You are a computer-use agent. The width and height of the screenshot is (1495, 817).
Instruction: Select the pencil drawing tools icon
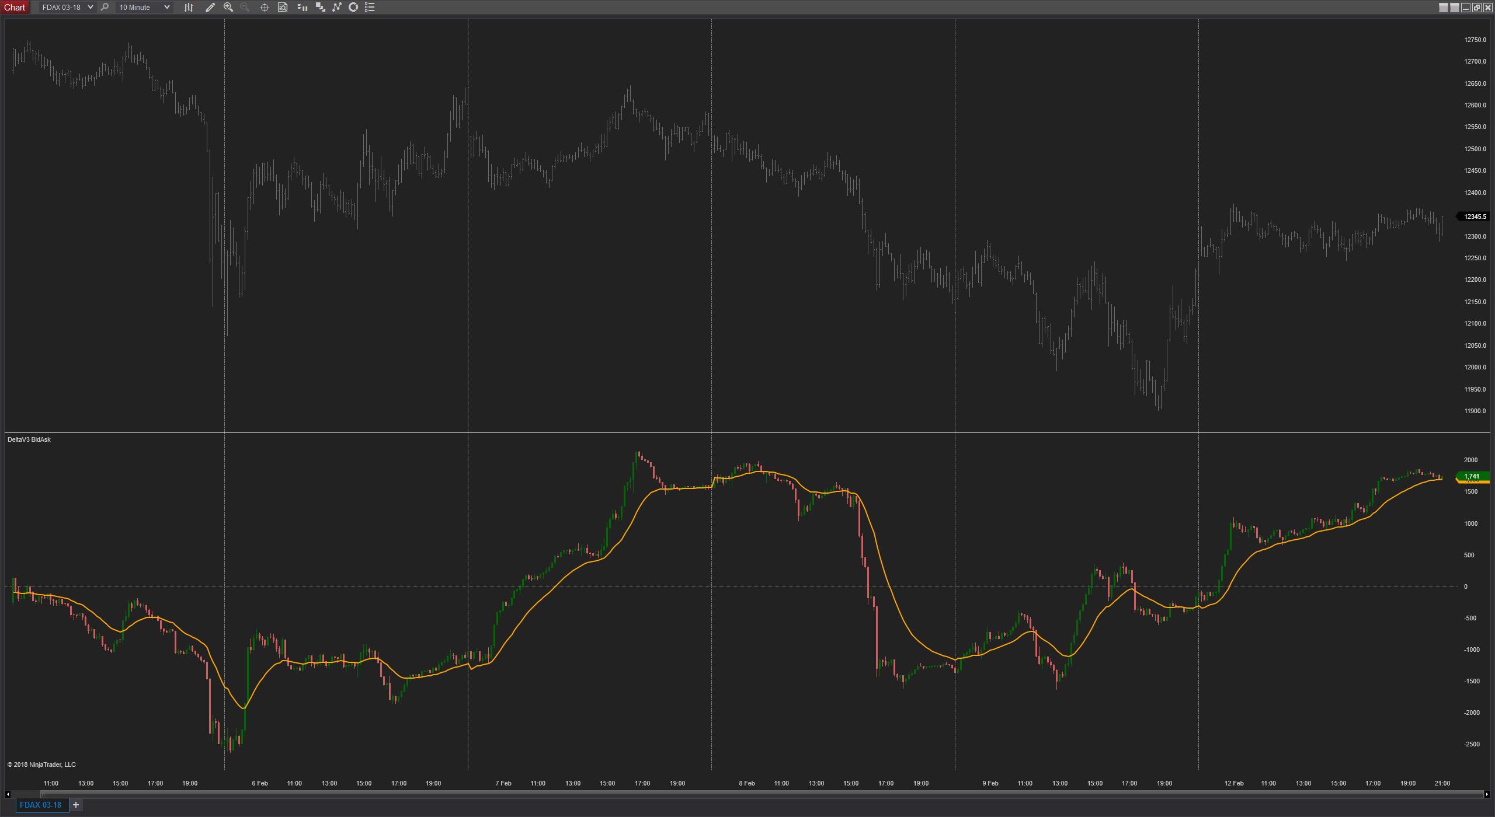[210, 8]
